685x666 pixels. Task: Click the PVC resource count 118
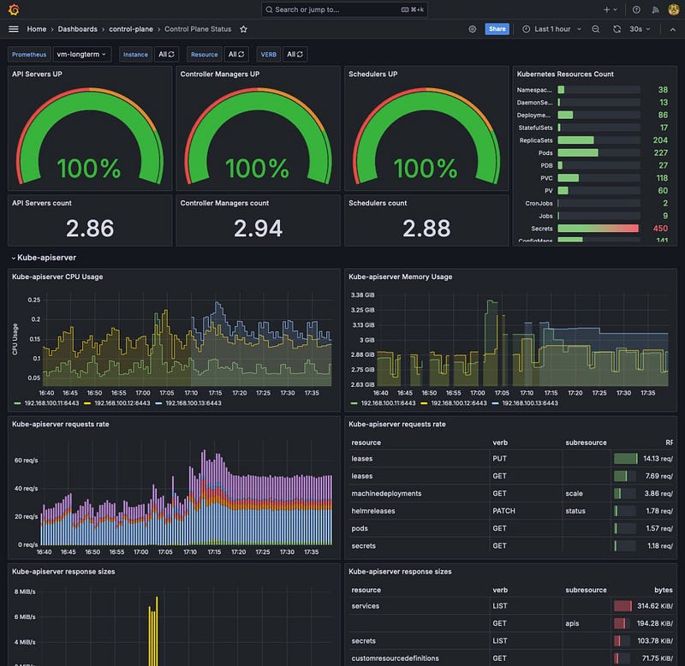click(662, 178)
